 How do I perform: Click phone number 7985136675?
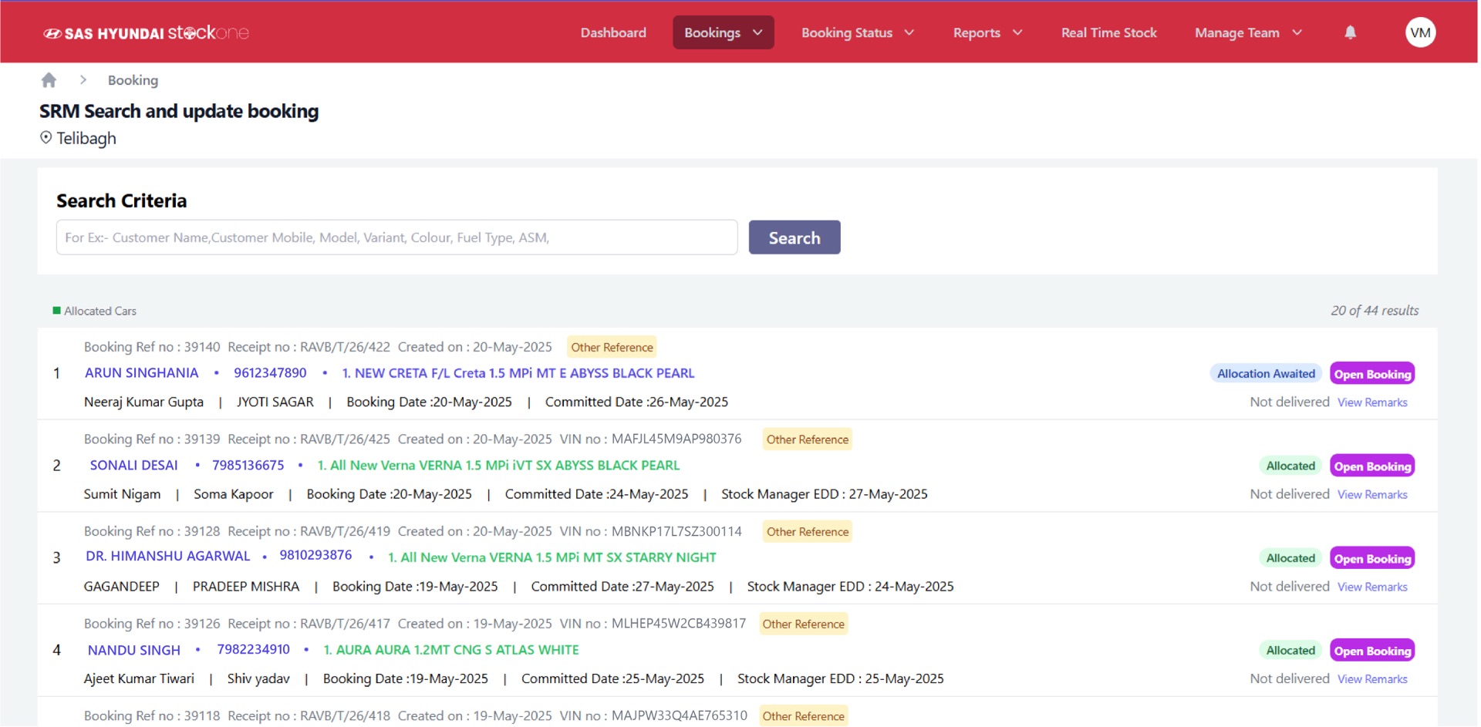[x=248, y=466]
